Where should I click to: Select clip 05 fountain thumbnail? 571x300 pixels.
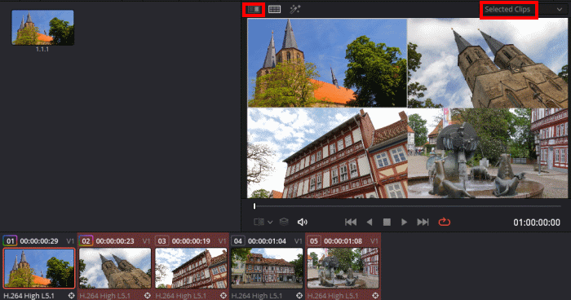point(343,268)
